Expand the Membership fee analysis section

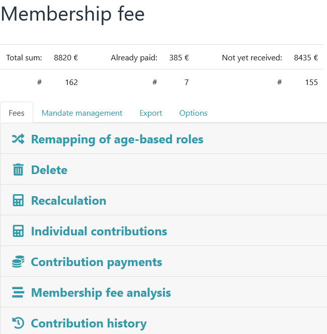101,293
